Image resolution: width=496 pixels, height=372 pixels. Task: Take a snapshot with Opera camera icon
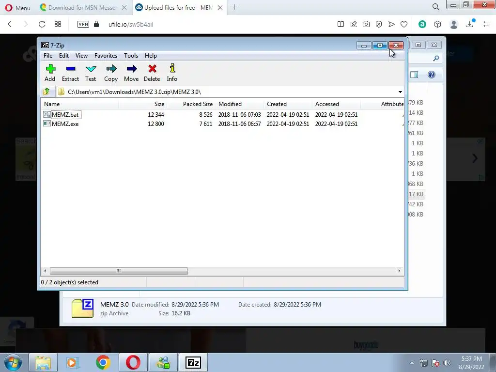coord(366,24)
